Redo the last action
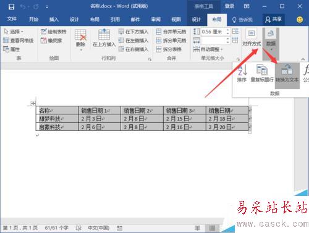 (x=36, y=7)
